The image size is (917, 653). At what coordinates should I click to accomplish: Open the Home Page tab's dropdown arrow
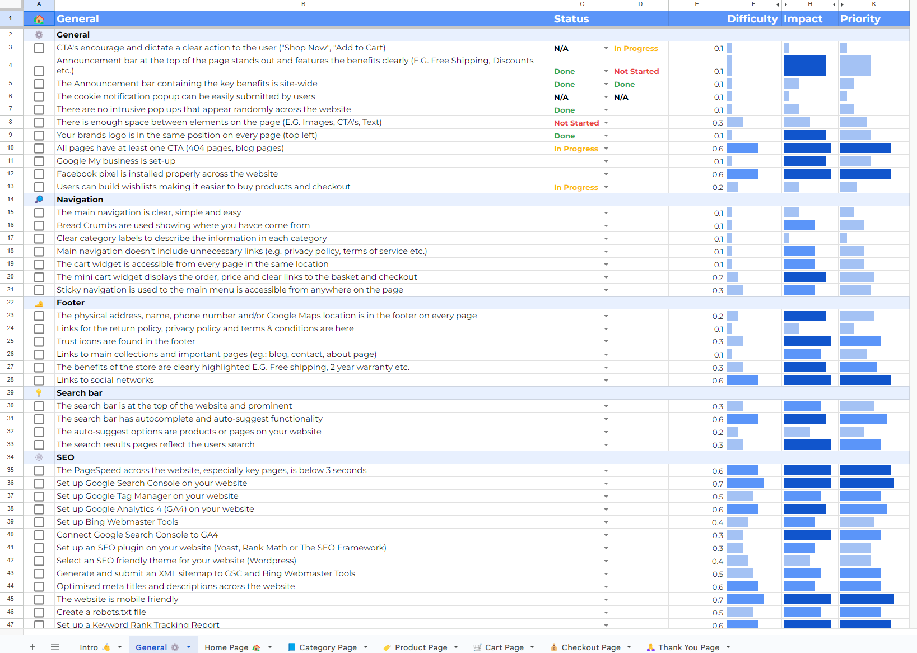270,647
